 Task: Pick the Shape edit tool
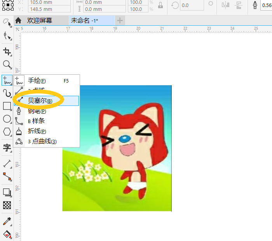7,36
